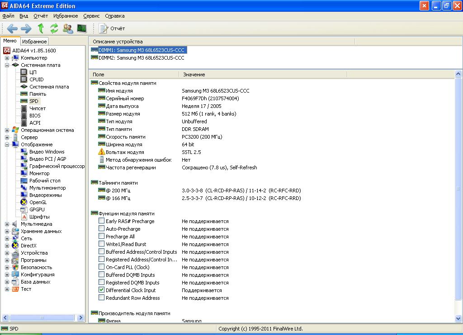This screenshot has width=463, height=335.
Task: Open Видео Windows item
Action: pos(47,152)
